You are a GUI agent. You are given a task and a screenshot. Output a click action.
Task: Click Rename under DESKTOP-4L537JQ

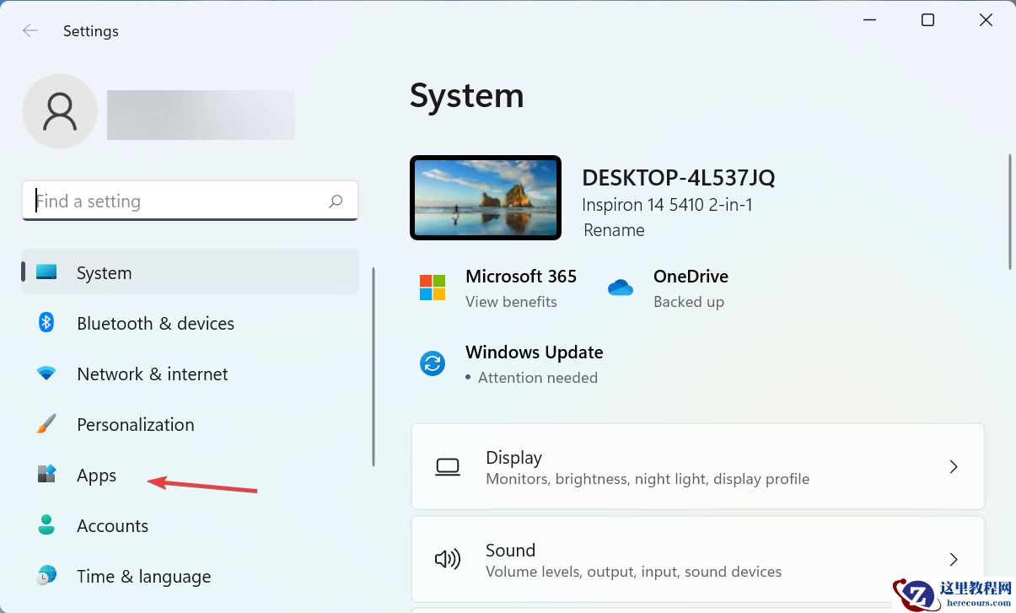tap(614, 229)
